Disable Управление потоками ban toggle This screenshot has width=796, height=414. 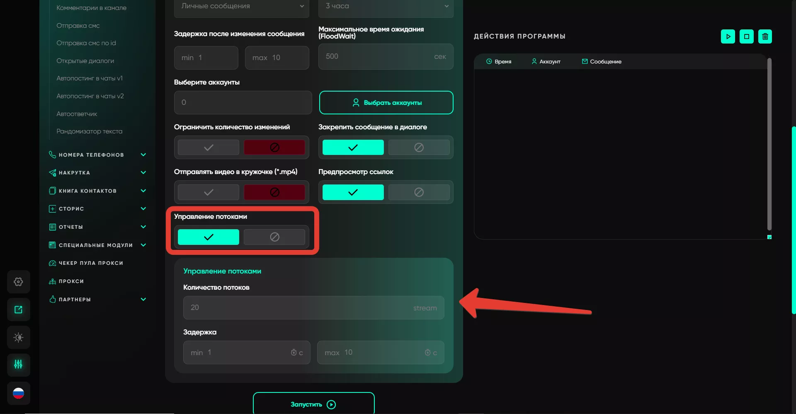coord(274,237)
